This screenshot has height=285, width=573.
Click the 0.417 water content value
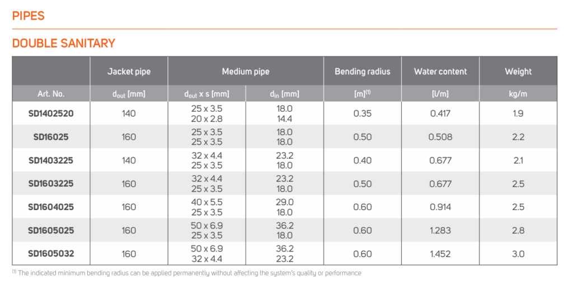tap(440, 113)
